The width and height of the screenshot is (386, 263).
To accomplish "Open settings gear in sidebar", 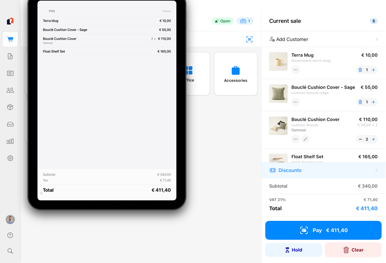I will coord(10,158).
